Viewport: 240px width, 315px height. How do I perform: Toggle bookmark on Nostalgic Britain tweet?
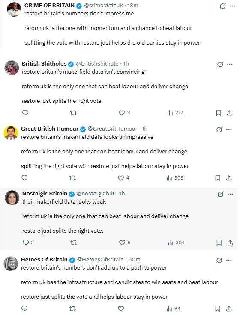[219, 243]
